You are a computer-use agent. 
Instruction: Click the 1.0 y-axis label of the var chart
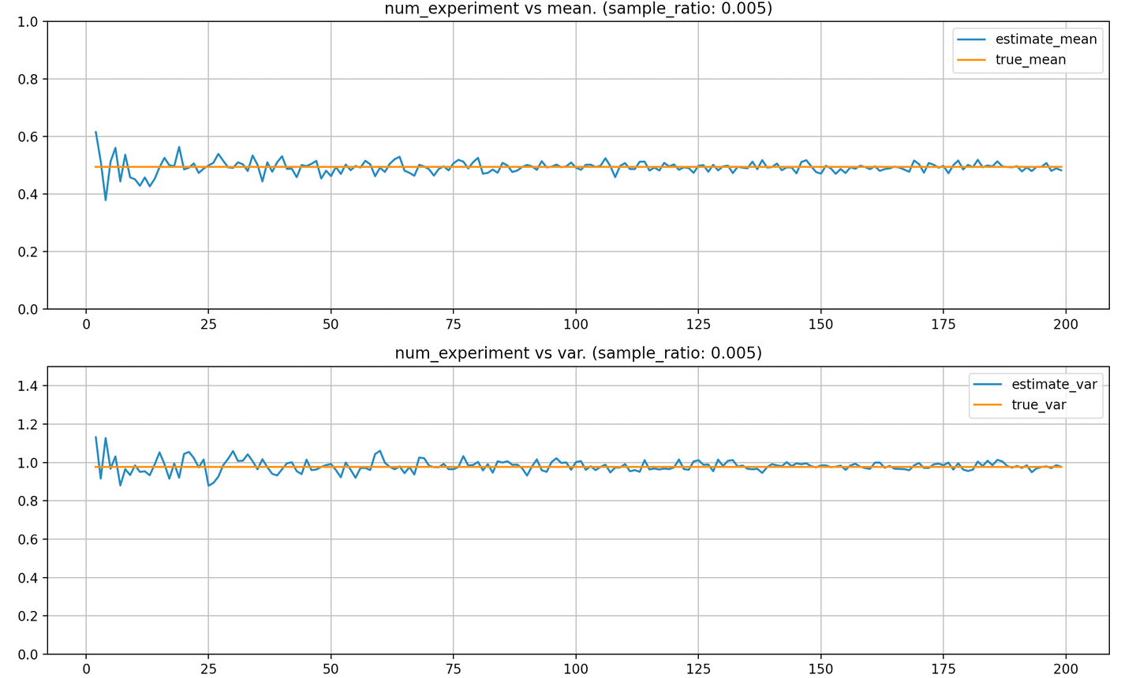28,463
